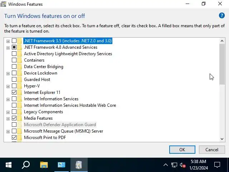Enable Internet Information Services Hostable Web Core checkbox
The height and width of the screenshot is (172, 229).
(x=14, y=105)
